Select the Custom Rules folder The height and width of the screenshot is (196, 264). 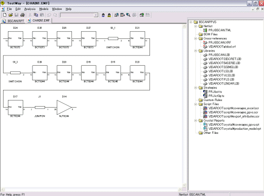213,100
